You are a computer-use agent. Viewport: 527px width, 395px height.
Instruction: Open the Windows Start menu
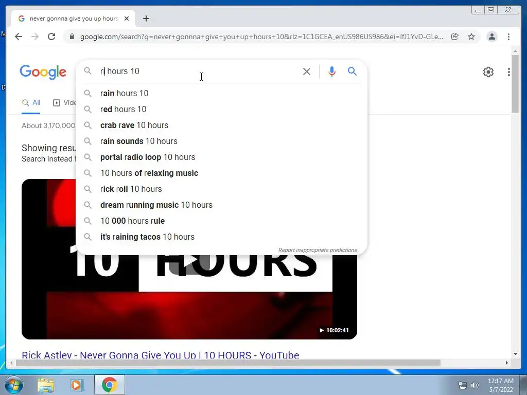pos(14,385)
